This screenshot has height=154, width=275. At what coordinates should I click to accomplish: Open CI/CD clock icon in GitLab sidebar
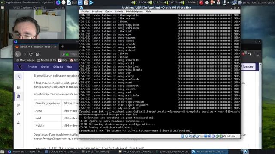18,114
